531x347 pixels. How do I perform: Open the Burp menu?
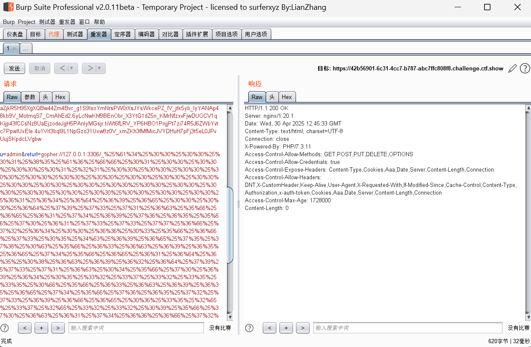point(9,22)
